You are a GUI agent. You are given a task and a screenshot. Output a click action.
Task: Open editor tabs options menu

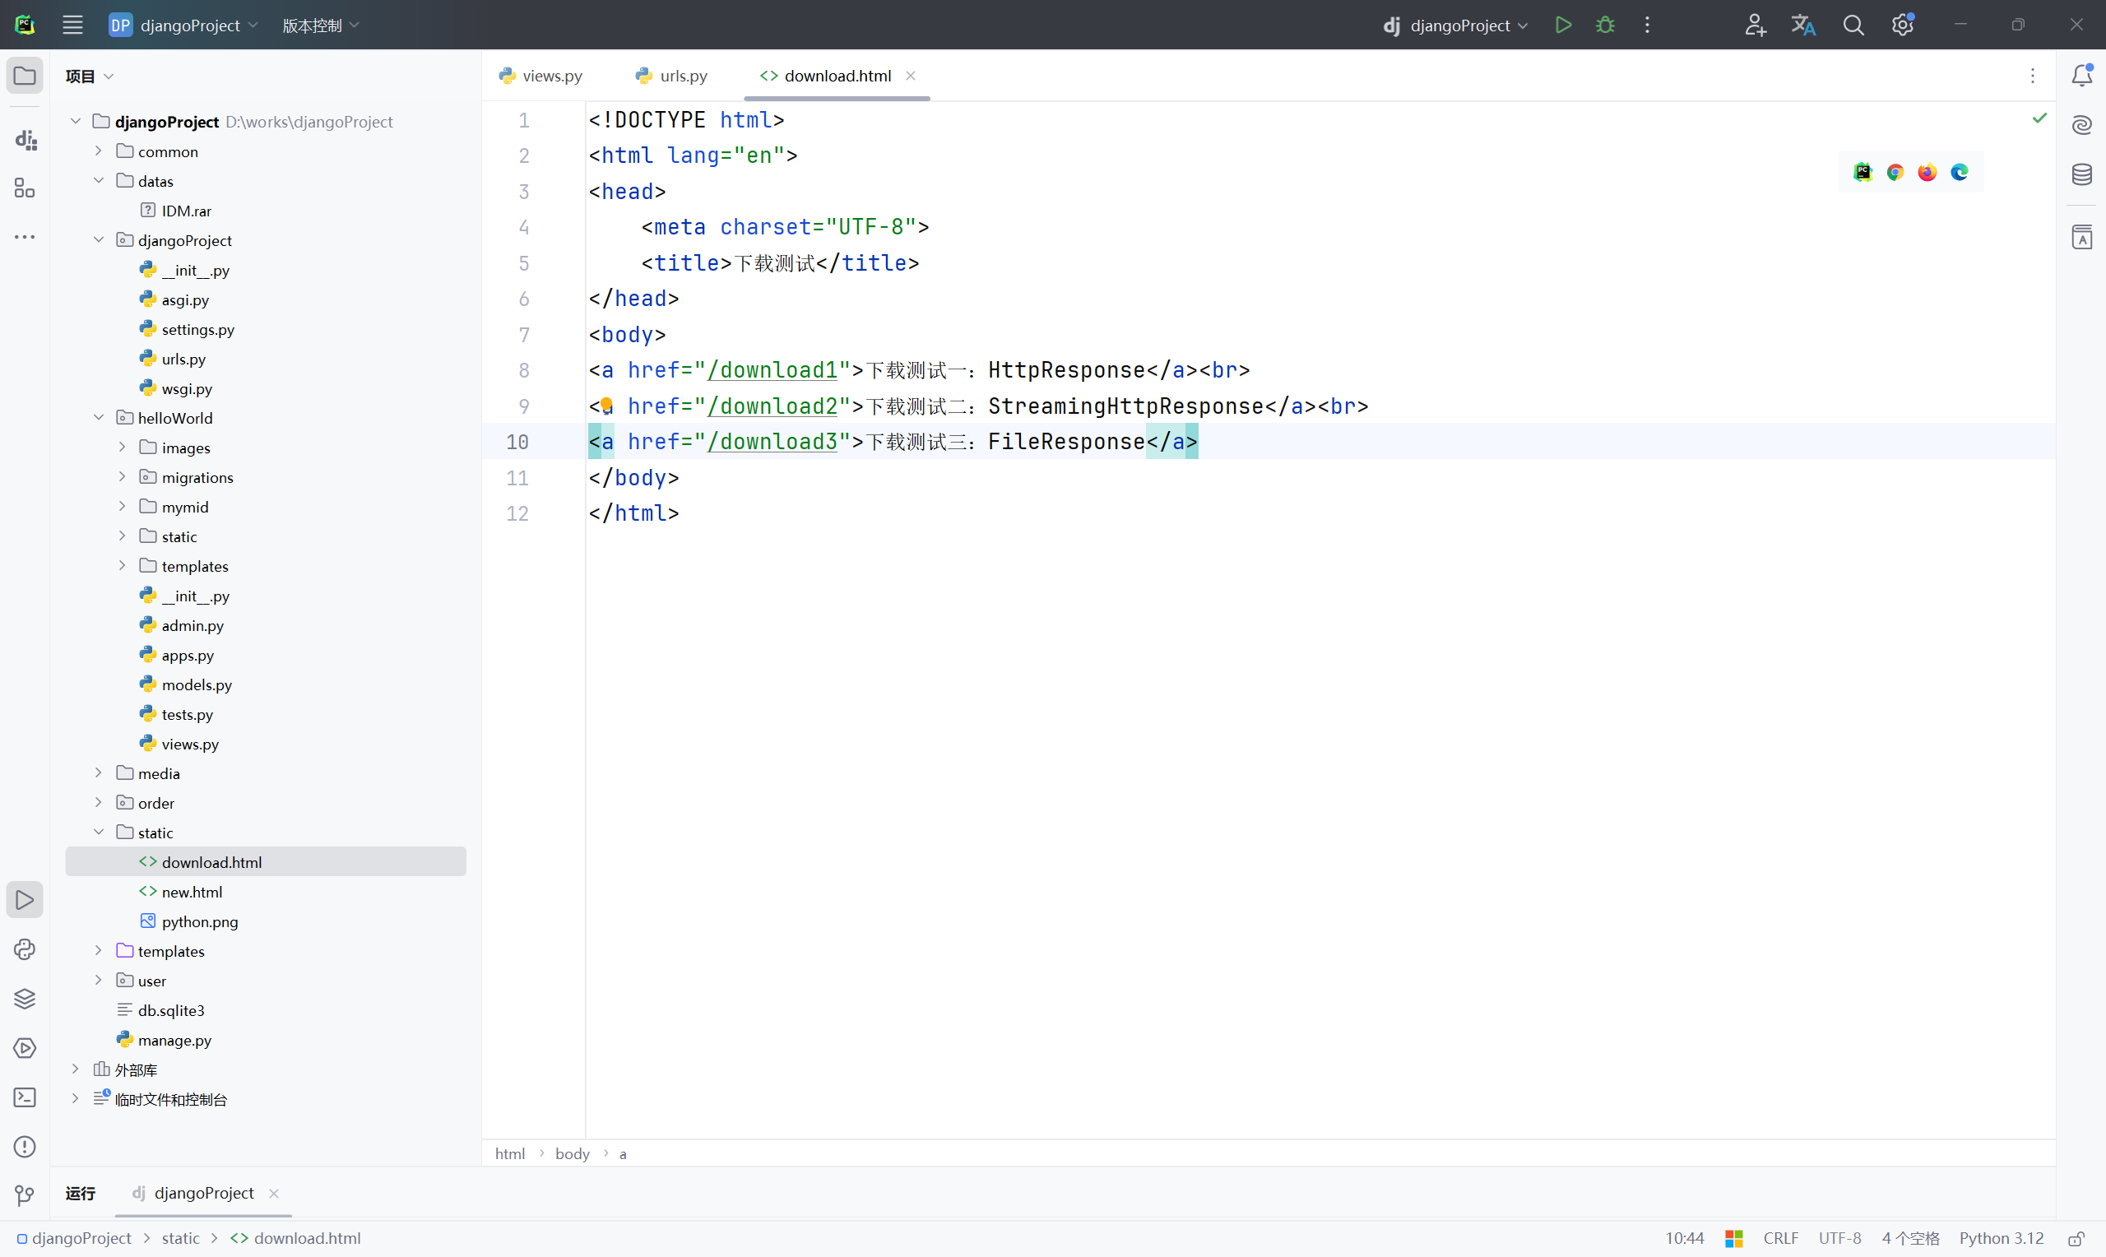point(2032,77)
